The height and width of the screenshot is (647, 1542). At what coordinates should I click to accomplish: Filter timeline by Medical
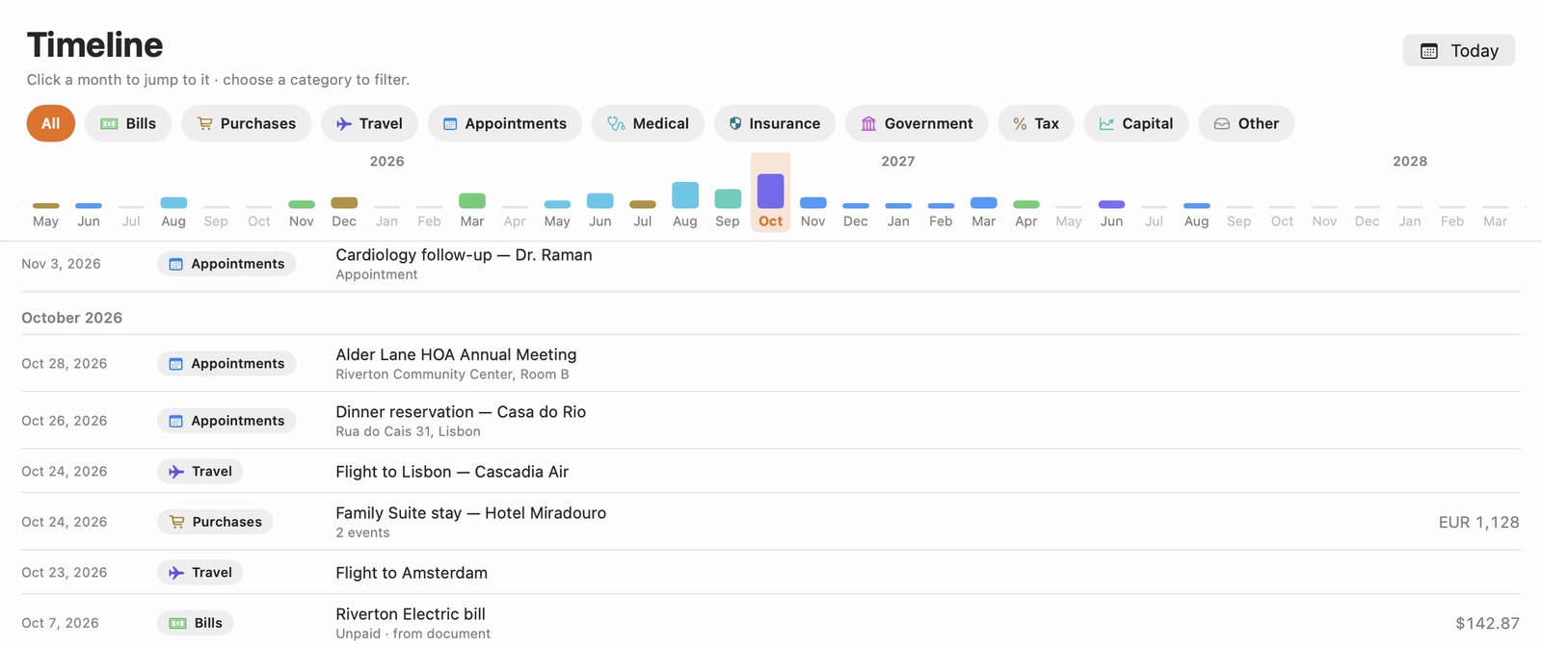[x=648, y=123]
